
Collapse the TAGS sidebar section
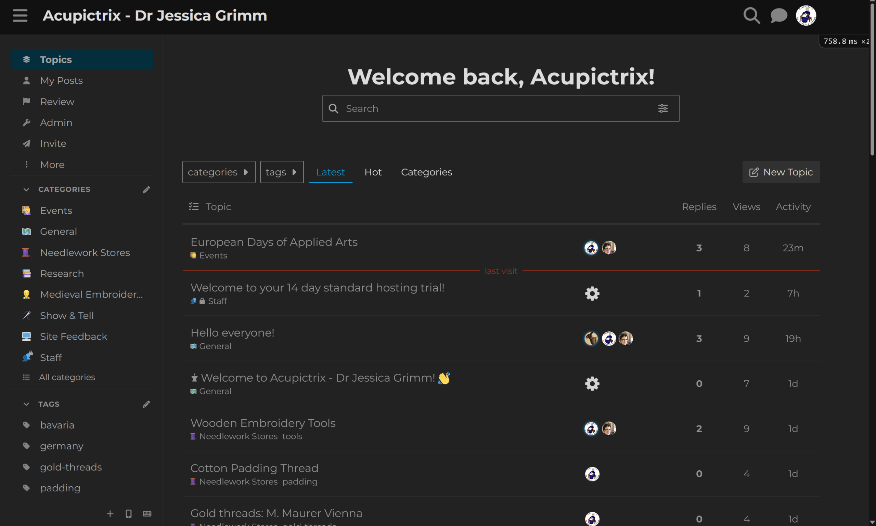(x=26, y=404)
